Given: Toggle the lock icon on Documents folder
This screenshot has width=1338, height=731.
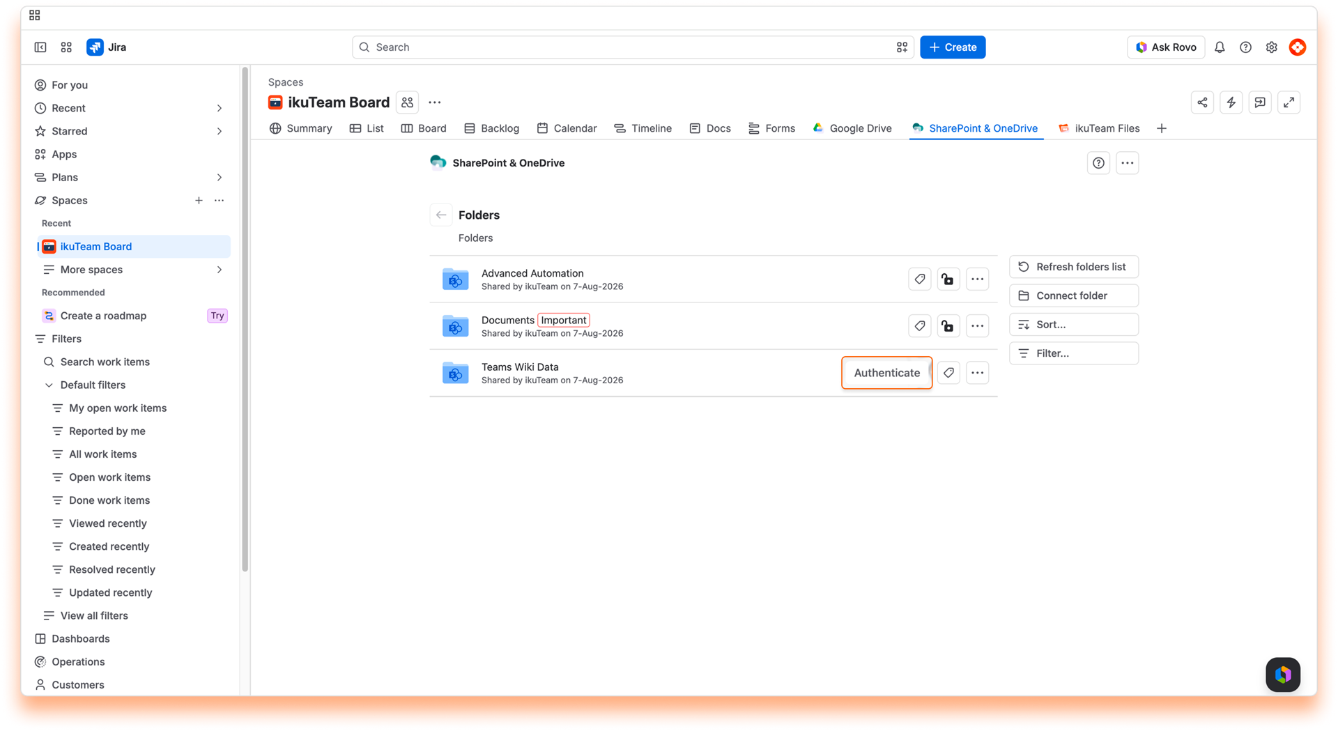Looking at the screenshot, I should click(948, 326).
